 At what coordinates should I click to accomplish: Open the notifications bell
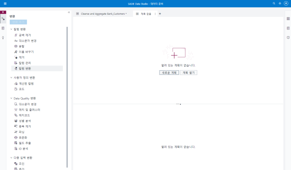click(280, 3)
